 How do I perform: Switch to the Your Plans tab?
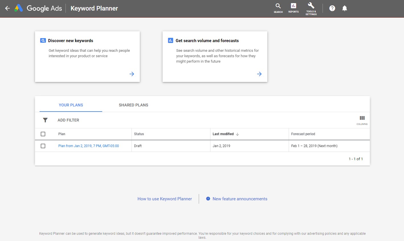click(x=71, y=105)
